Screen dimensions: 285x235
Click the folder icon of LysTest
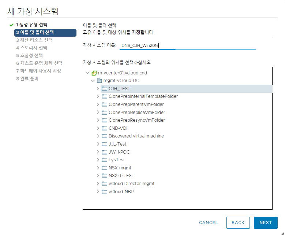[x=104, y=160]
